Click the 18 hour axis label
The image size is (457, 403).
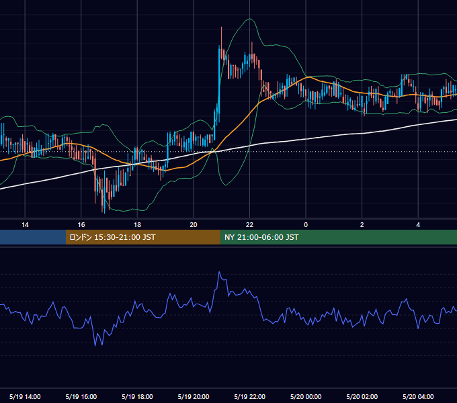[x=137, y=225]
